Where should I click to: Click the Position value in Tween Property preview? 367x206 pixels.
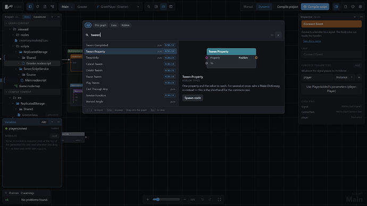pos(243,58)
